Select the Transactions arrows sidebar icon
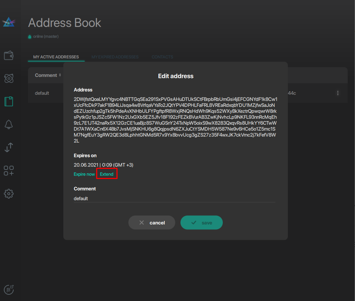Screen dimensions: 355x301 pyautogui.click(x=8, y=148)
